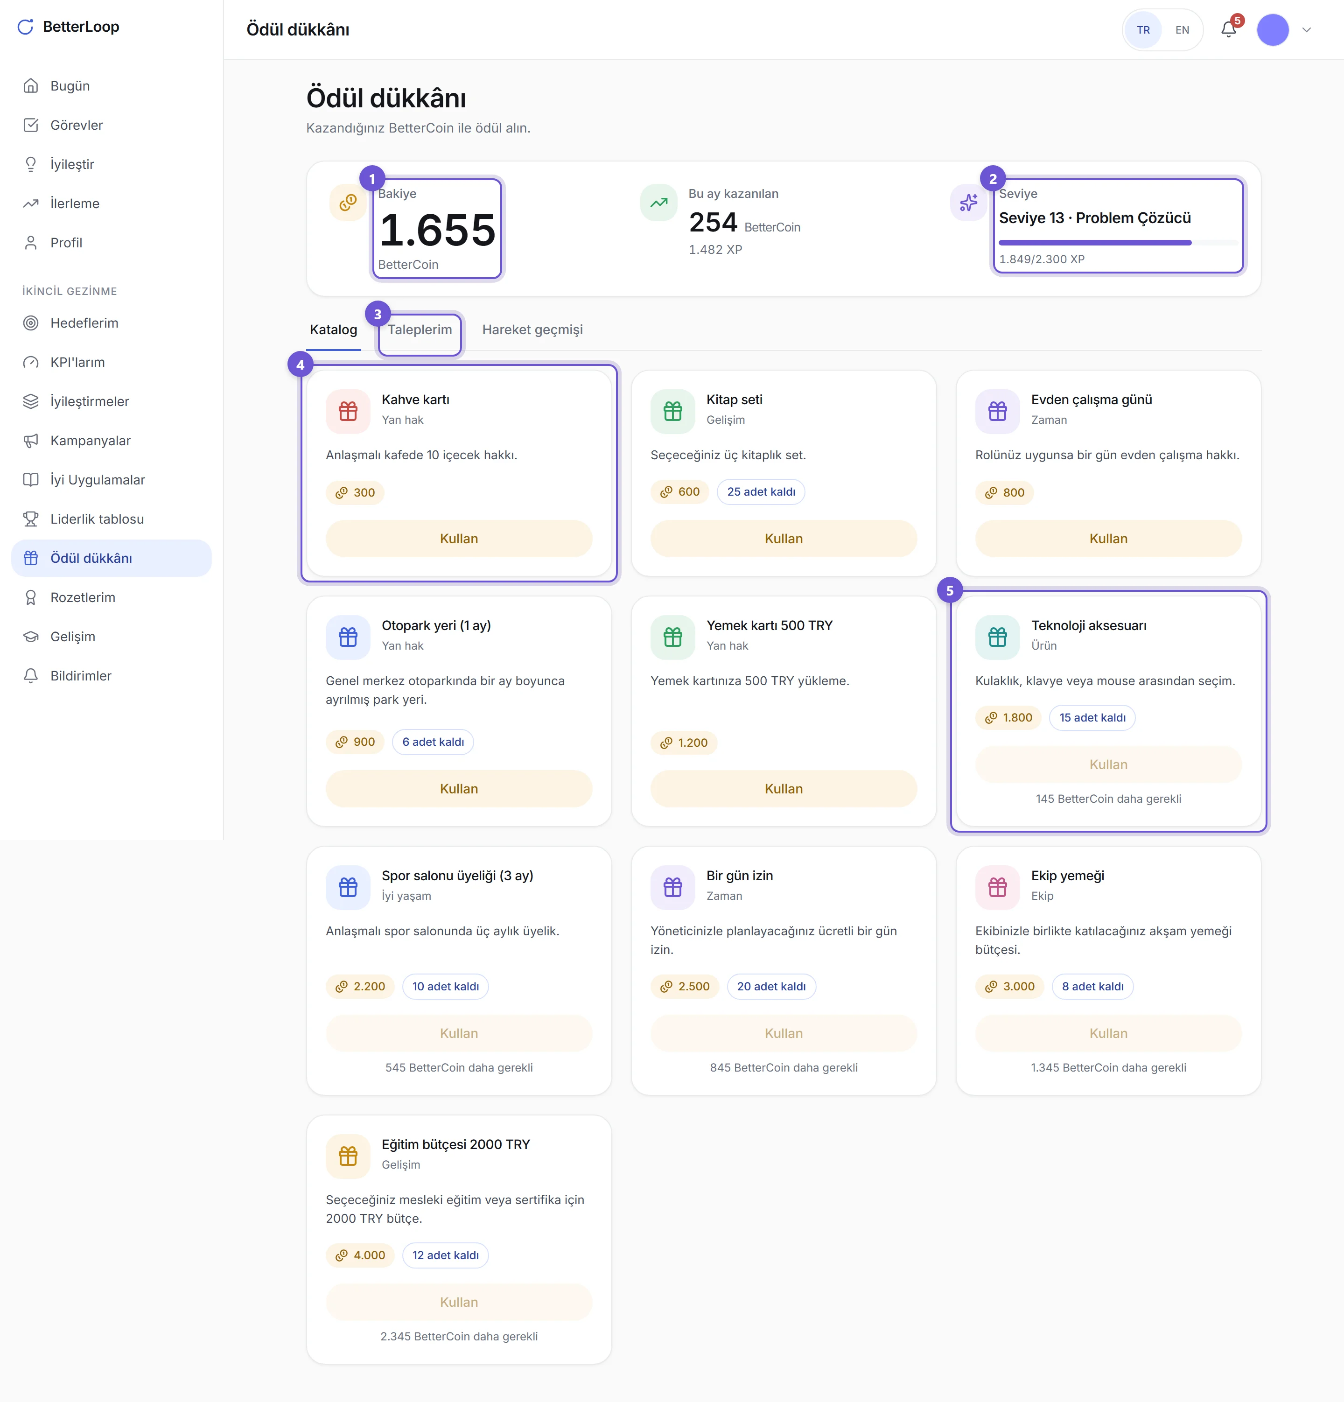Viewport: 1344px width, 1402px height.
Task: Click the Kitap seti gift icon
Action: coord(673,411)
